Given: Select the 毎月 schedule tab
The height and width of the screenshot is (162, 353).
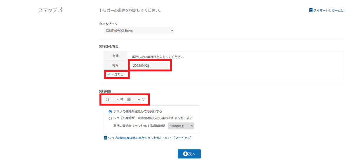Looking at the screenshot, I should coord(115,65).
